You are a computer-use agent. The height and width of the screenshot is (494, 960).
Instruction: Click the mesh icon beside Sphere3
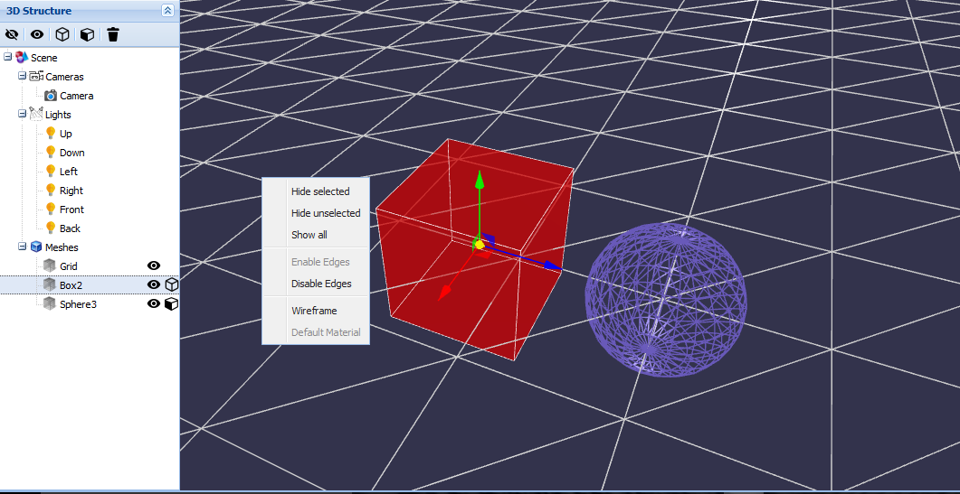click(x=50, y=303)
